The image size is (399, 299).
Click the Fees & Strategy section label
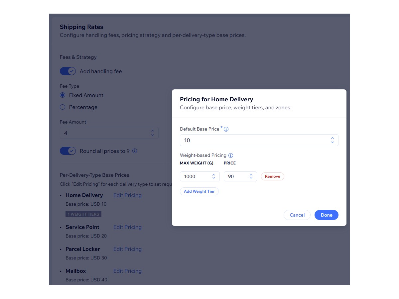pos(78,57)
